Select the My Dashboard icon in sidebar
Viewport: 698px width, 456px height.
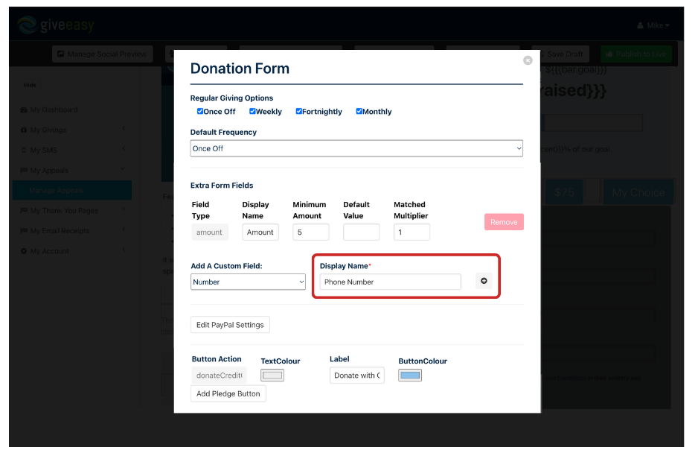click(x=24, y=110)
